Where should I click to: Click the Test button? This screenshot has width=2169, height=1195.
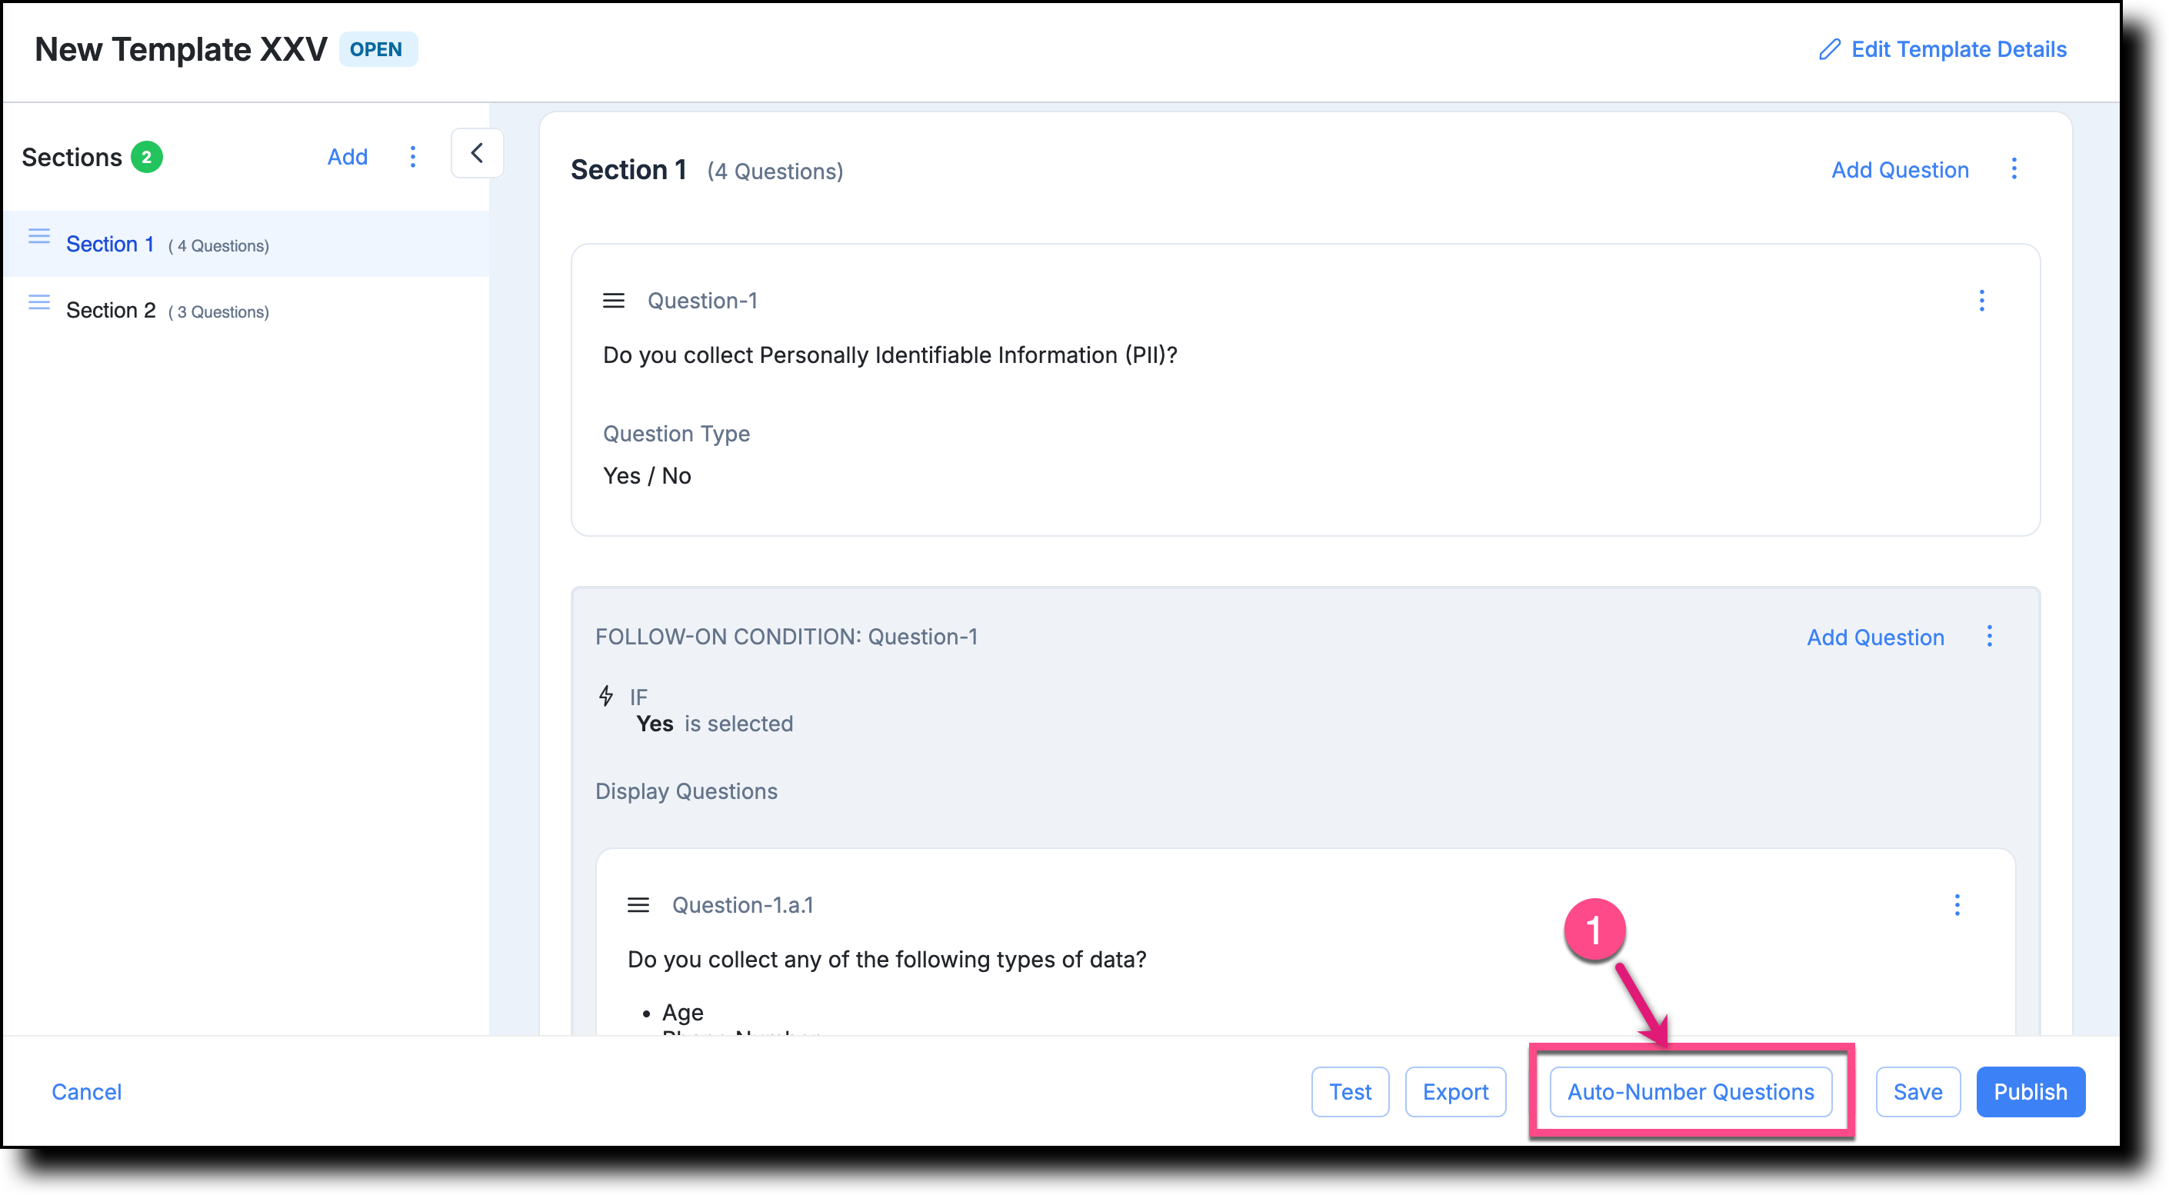click(x=1350, y=1091)
